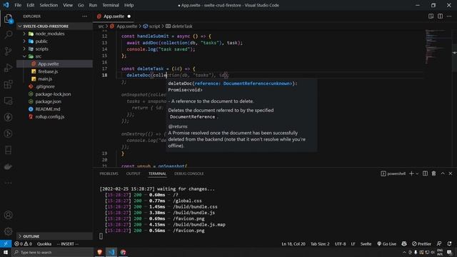Close the terminal panel
Screen dimensions: 457x257
451,173
